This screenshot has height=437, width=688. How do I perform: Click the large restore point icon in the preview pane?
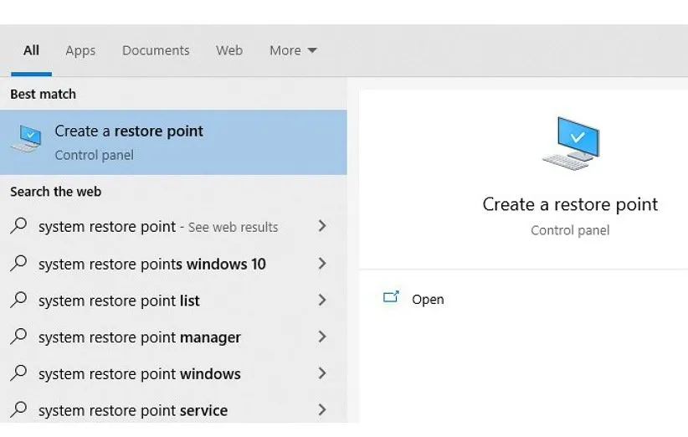570,143
